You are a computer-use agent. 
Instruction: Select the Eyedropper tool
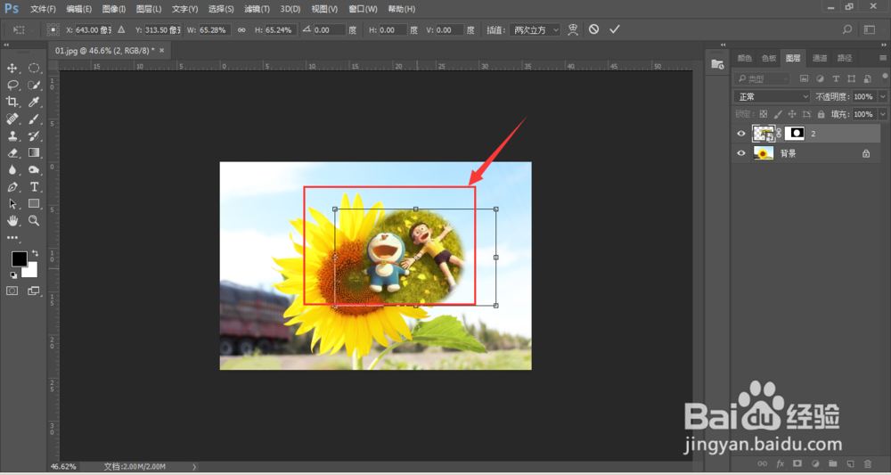[x=34, y=102]
